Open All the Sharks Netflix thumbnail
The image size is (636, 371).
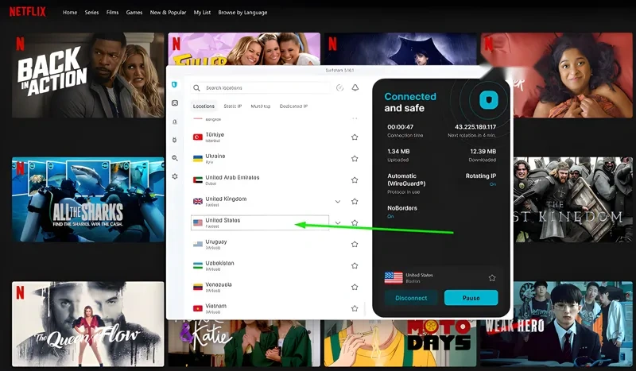88,199
